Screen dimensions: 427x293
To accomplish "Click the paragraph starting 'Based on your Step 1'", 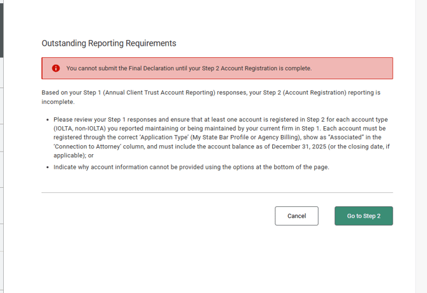I will [210, 92].
